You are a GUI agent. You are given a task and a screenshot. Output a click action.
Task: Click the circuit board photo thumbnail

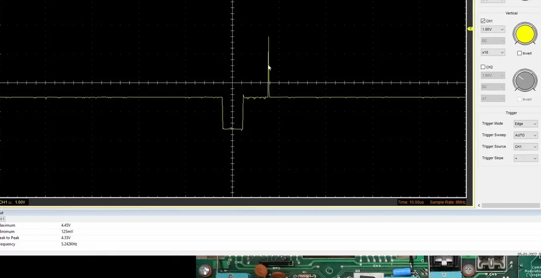pyautogui.click(x=368, y=267)
